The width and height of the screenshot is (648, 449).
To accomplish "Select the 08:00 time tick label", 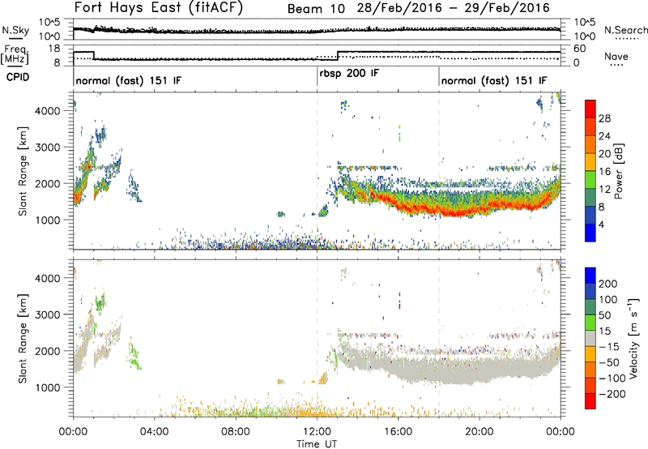I will (236, 432).
